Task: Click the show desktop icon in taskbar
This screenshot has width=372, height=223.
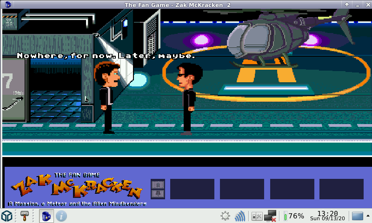Action: (357, 216)
